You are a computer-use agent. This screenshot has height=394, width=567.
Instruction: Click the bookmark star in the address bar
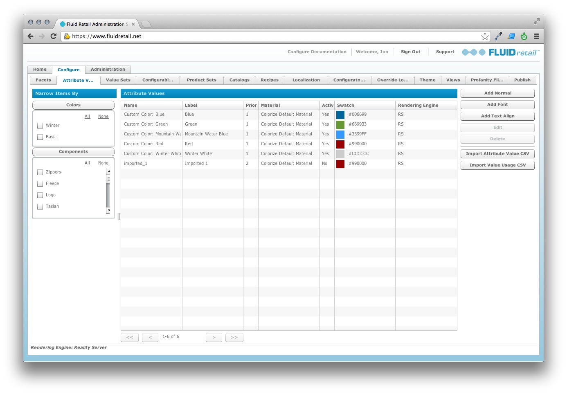(485, 36)
